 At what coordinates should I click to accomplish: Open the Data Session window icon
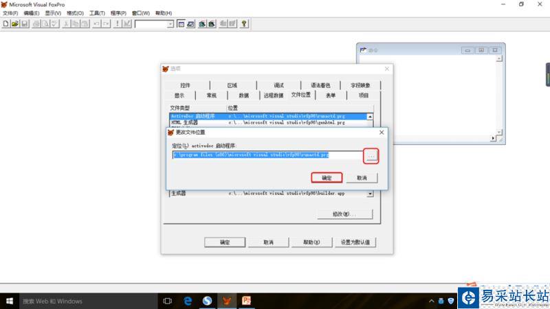point(190,24)
